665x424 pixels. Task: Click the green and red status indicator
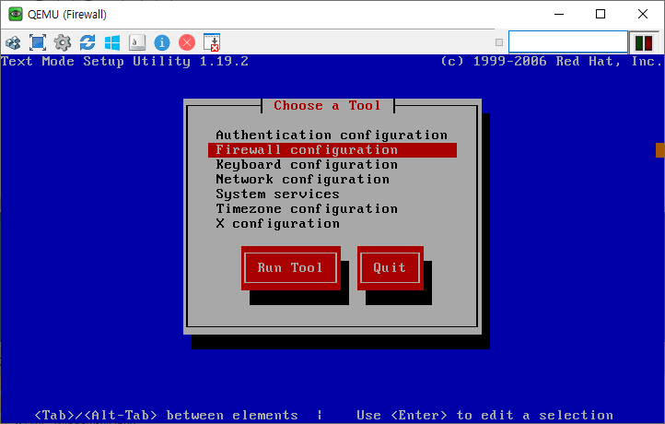click(x=644, y=42)
